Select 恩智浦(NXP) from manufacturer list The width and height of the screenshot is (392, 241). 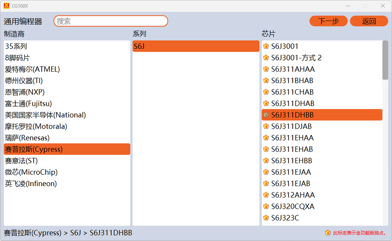[x=25, y=92]
